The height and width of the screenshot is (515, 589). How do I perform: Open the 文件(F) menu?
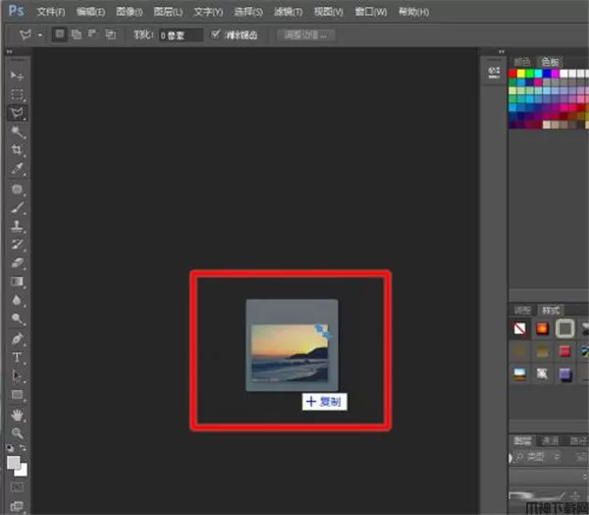pyautogui.click(x=50, y=12)
